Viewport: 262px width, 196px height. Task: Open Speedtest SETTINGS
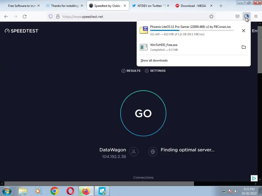point(155,71)
